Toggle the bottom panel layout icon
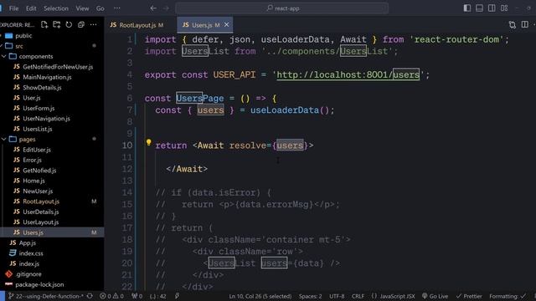Image resolution: width=536 pixels, height=301 pixels. coord(479,8)
